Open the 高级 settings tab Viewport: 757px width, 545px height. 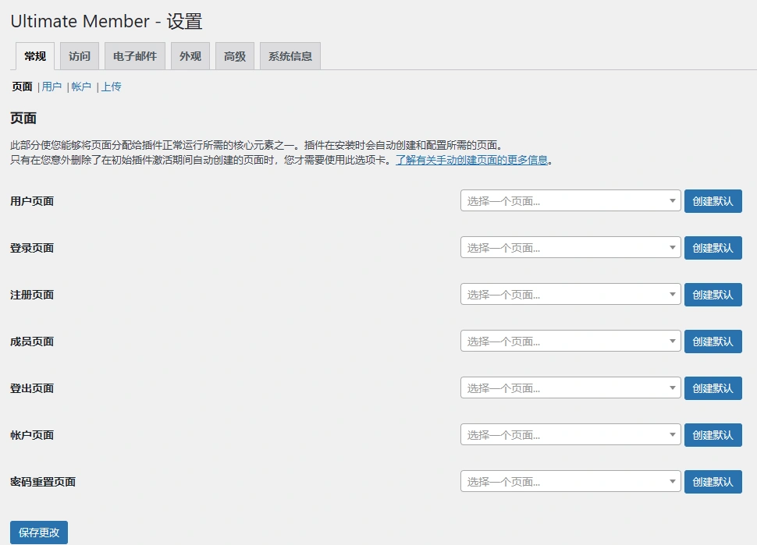click(234, 55)
